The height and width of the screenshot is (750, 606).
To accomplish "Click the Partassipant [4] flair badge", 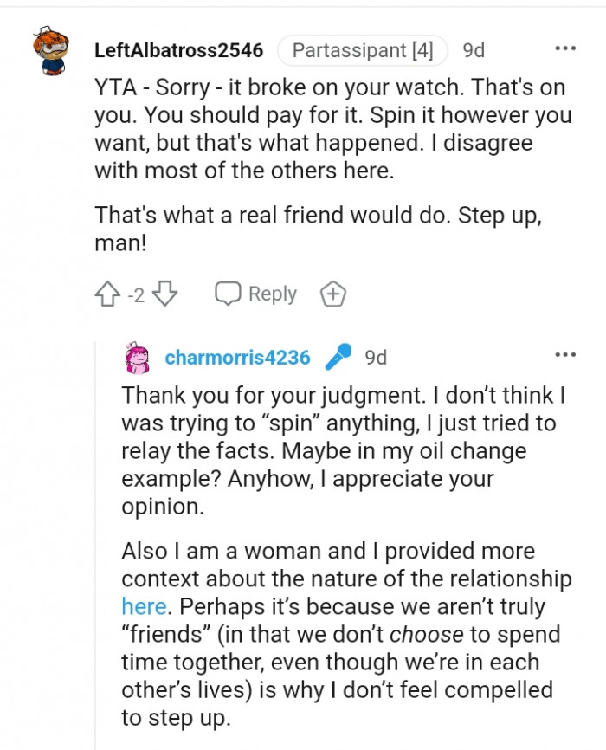I will (361, 50).
